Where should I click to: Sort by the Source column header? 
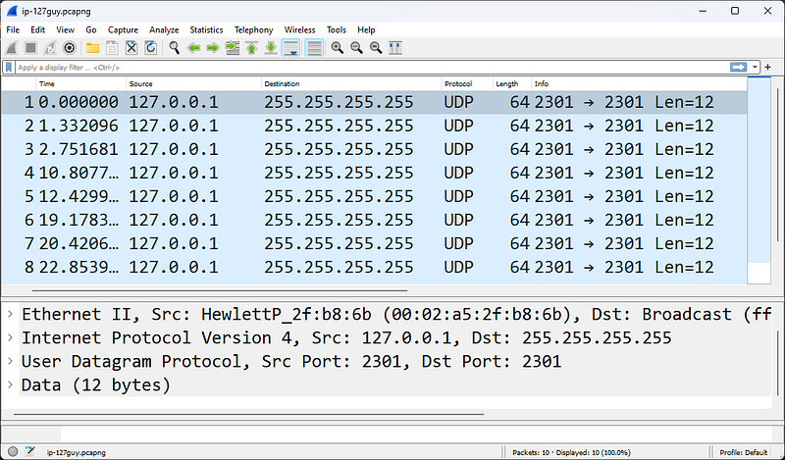pos(193,83)
